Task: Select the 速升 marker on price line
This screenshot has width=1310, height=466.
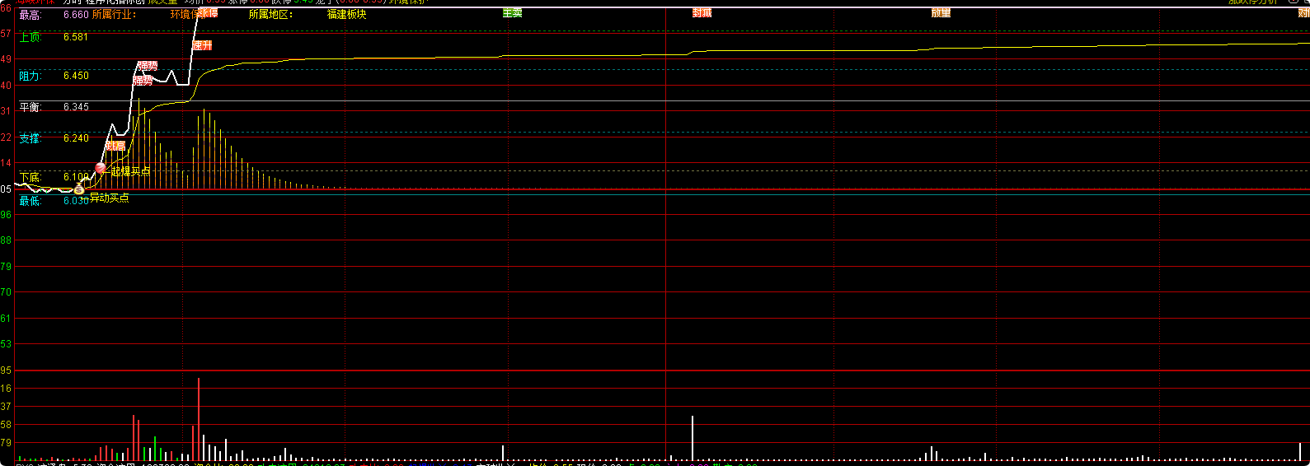Action: point(202,45)
